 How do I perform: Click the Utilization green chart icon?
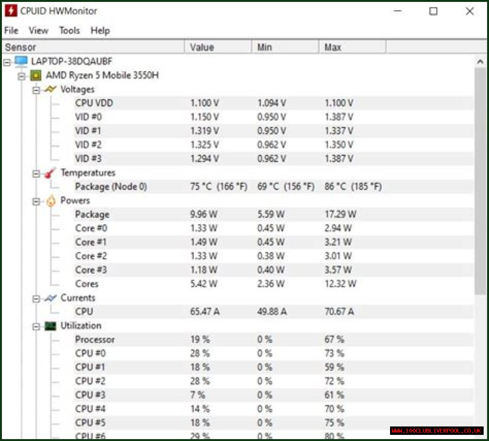click(x=50, y=326)
